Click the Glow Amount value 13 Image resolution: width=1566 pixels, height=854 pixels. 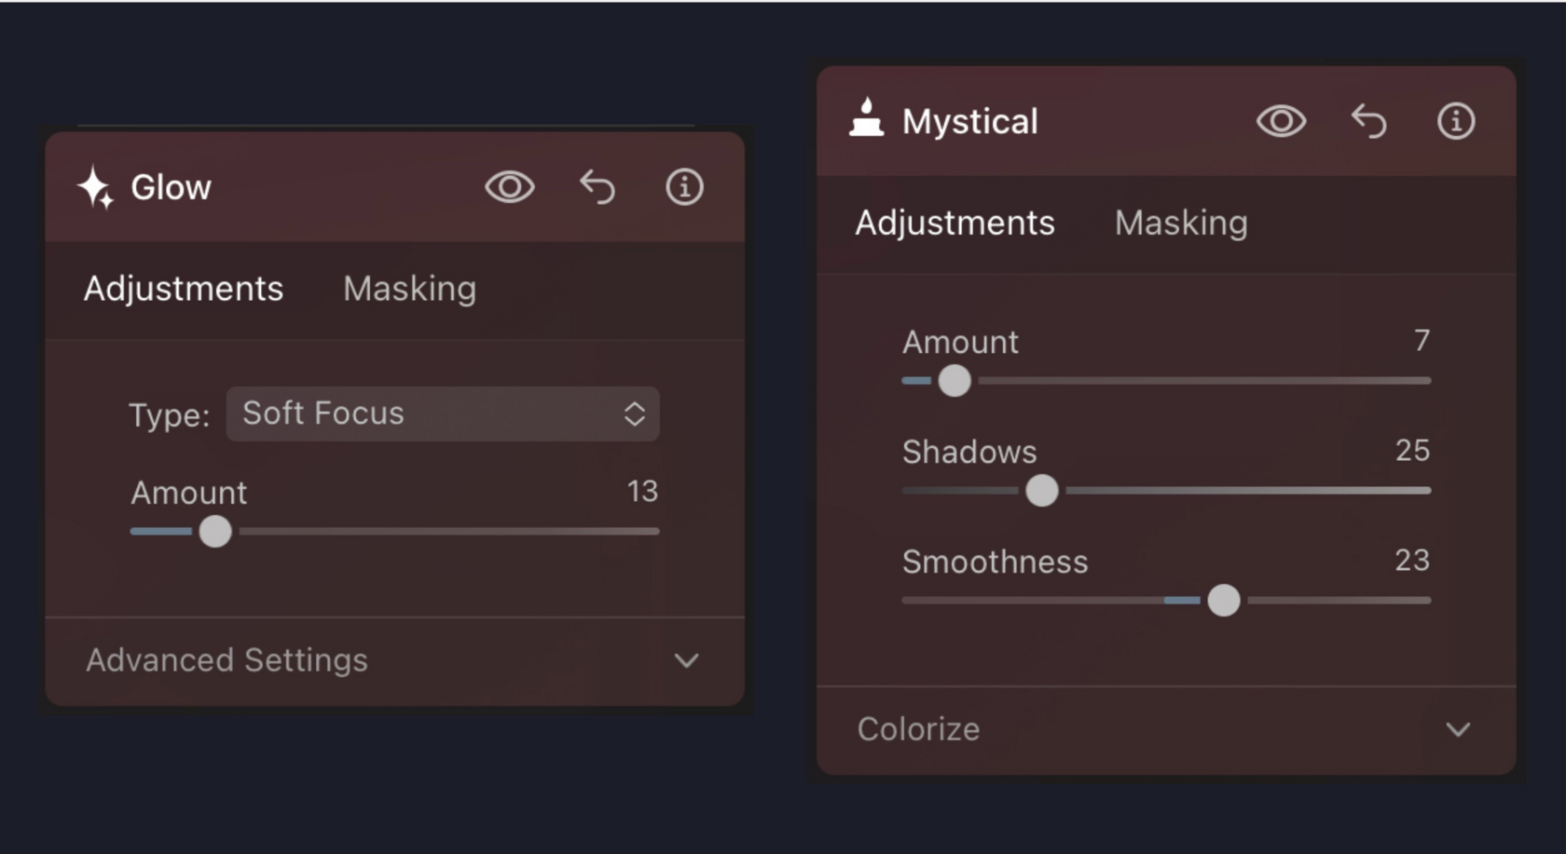[642, 491]
